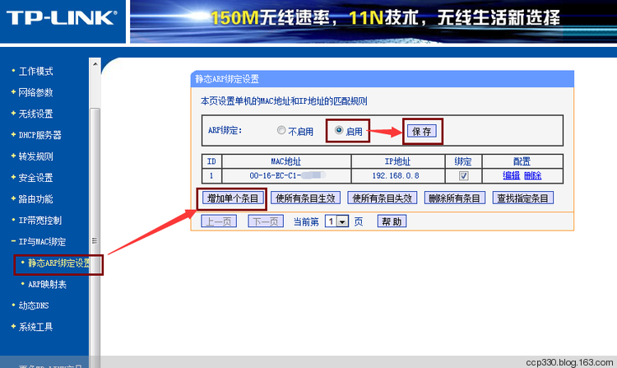Click the 编辑 link for entry 1
The image size is (617, 368).
(x=511, y=175)
